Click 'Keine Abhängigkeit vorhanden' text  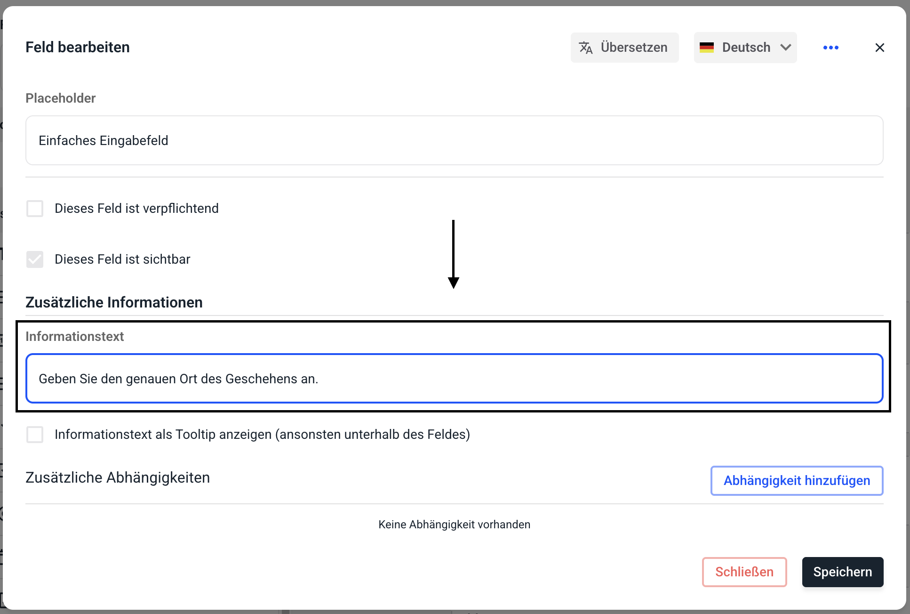pos(454,525)
